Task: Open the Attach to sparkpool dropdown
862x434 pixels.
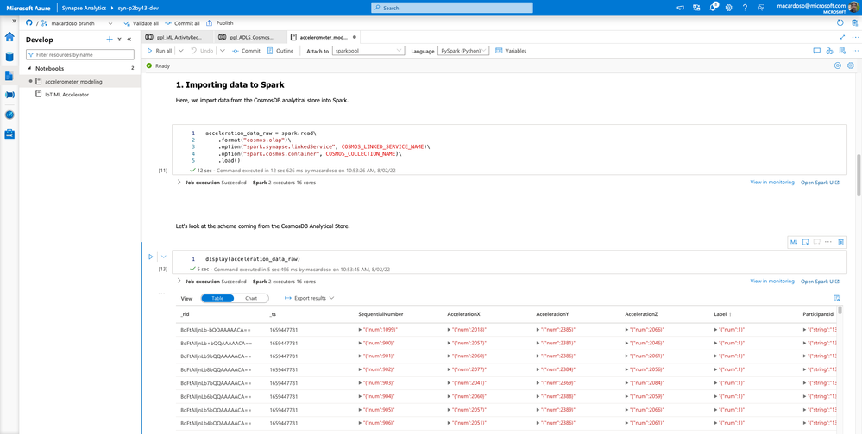Action: pos(369,51)
